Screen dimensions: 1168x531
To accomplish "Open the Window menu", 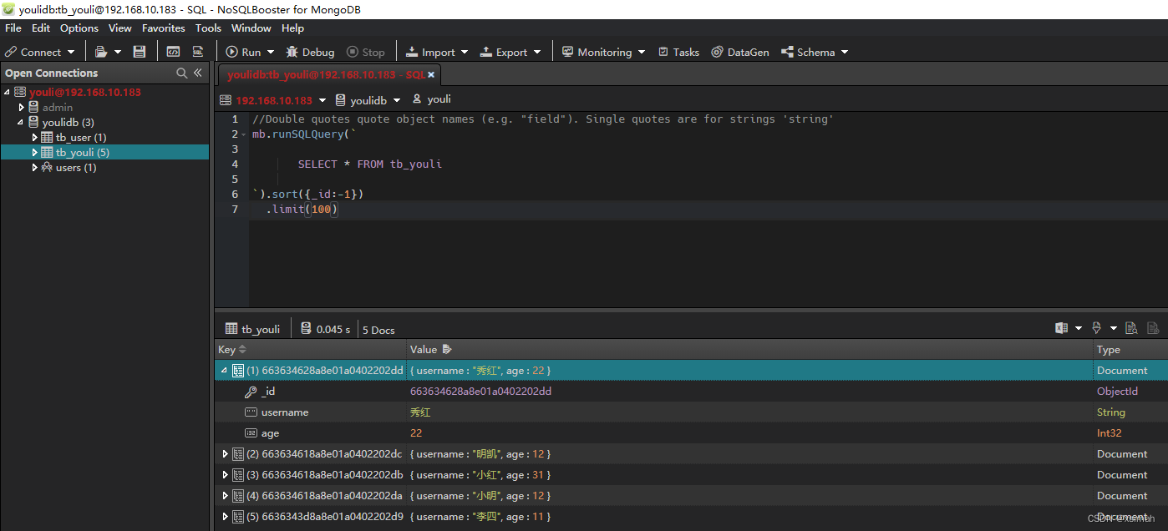I will coord(251,28).
